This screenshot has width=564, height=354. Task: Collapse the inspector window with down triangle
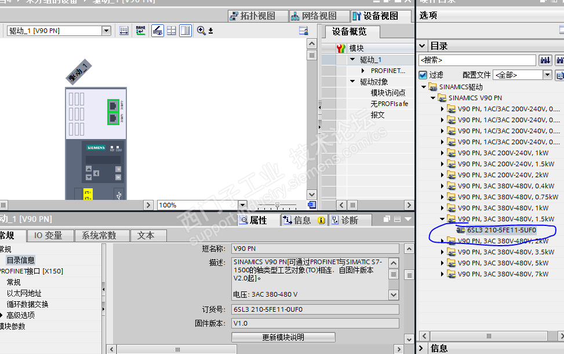coord(408,219)
